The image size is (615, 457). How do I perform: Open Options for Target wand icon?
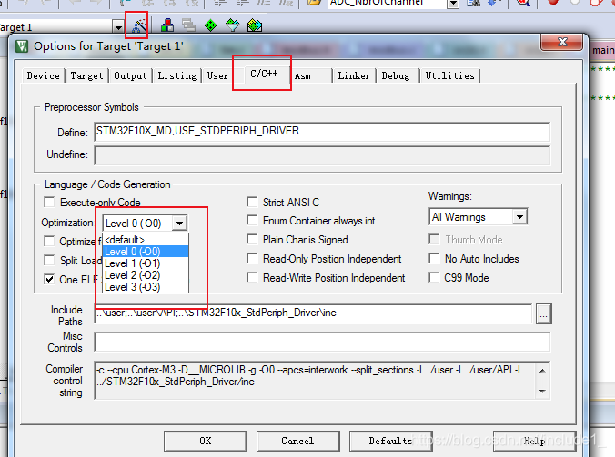[x=138, y=25]
